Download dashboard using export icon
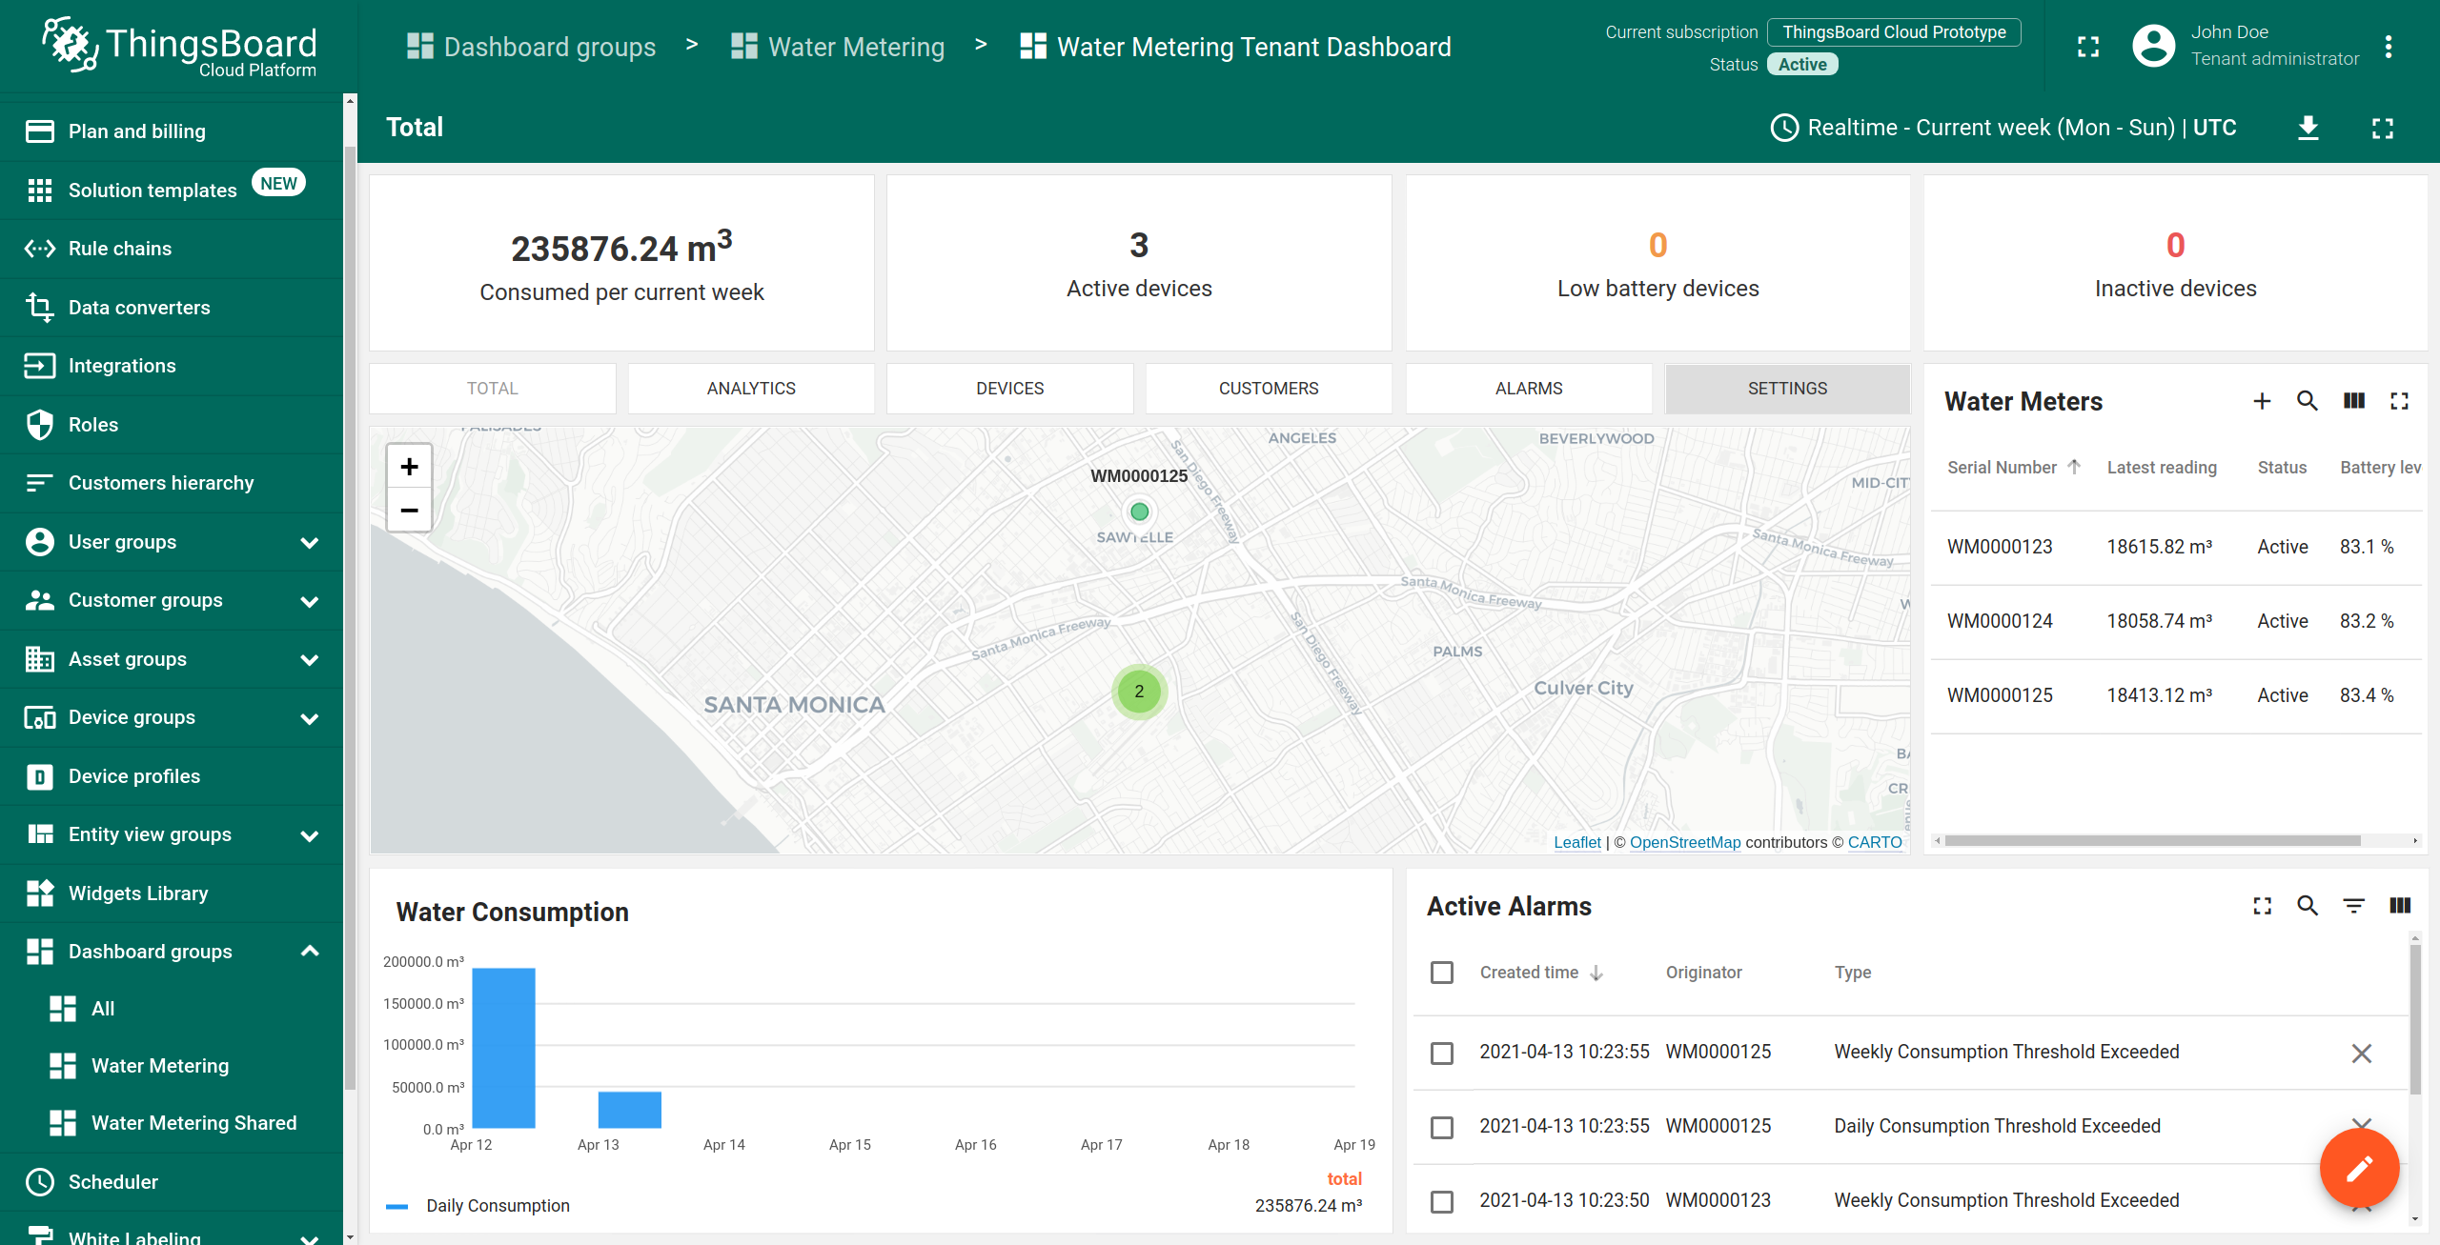The width and height of the screenshot is (2440, 1245). [x=2308, y=128]
